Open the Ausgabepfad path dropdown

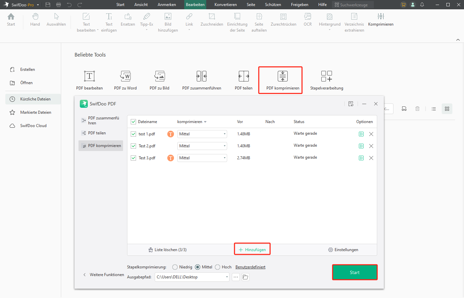pos(227,277)
